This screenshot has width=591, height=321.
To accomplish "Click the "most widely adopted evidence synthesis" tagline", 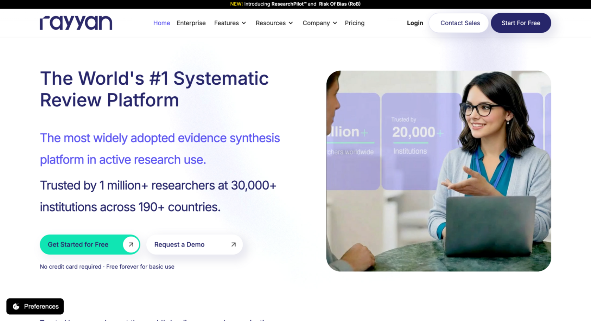I will [x=160, y=149].
